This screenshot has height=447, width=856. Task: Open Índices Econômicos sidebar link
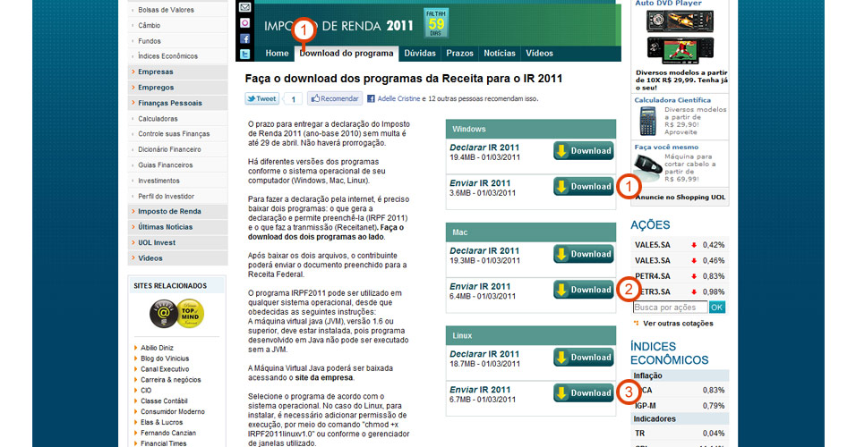[x=167, y=56]
